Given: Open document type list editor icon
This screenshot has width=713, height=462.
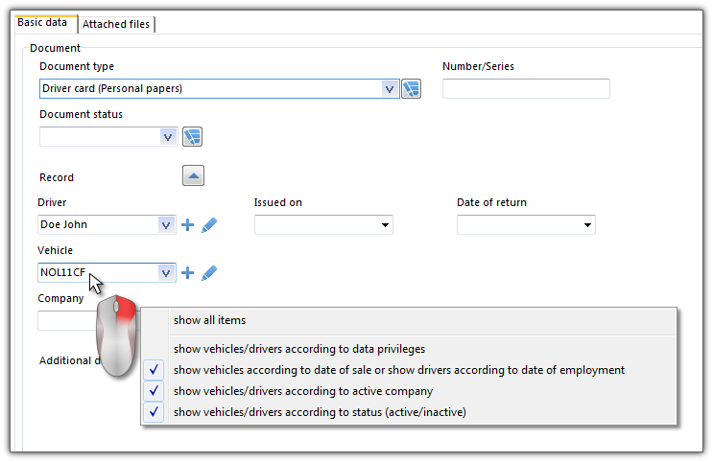Looking at the screenshot, I should click(411, 88).
